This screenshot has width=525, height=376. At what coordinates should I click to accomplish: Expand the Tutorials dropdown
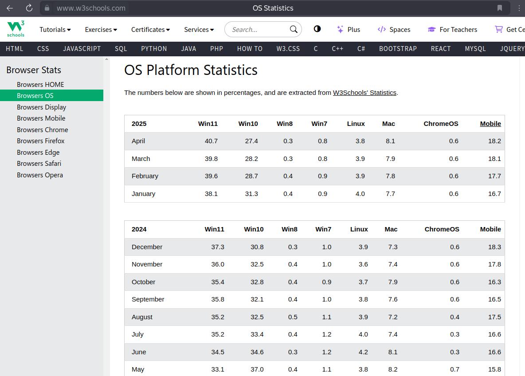coord(55,29)
